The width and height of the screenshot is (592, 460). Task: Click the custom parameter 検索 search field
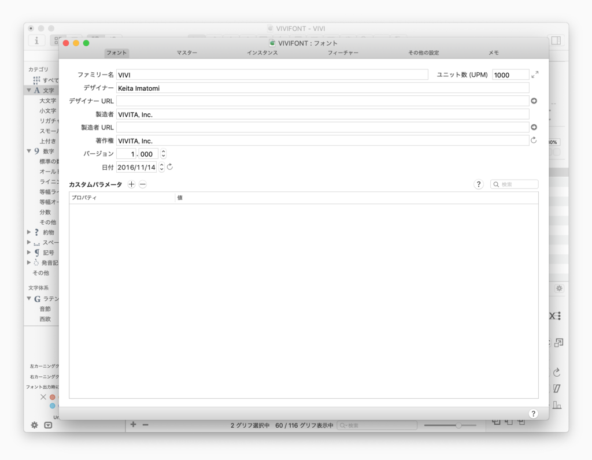click(x=514, y=184)
